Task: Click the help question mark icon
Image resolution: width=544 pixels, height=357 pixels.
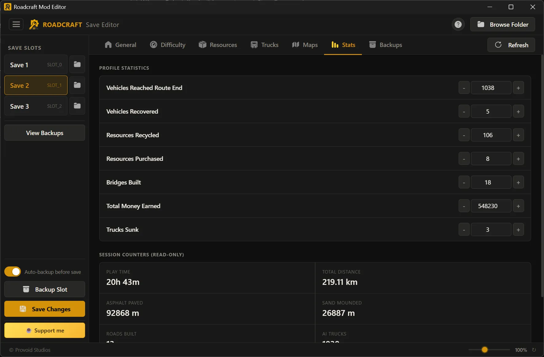Action: [x=458, y=24]
